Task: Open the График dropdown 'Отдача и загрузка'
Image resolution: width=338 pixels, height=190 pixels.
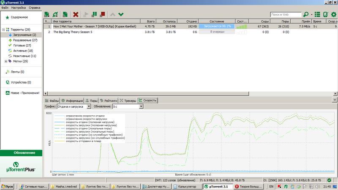Action: pos(74,106)
